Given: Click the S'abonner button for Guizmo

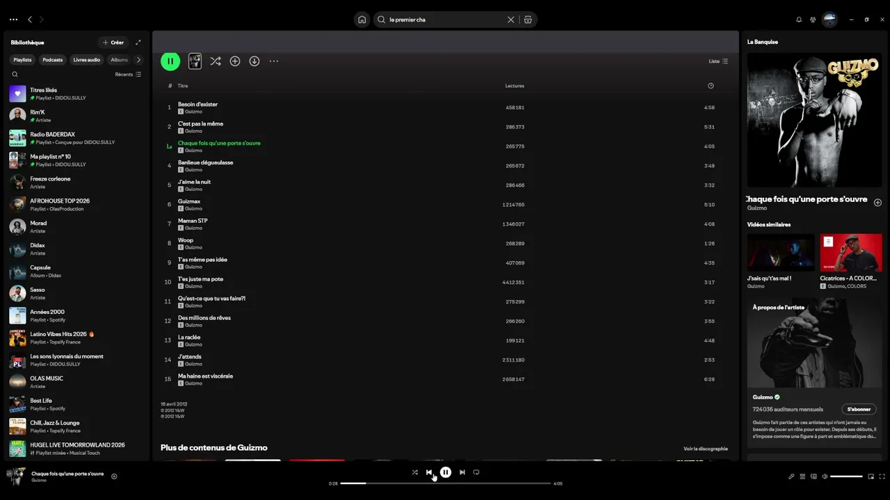Looking at the screenshot, I should [859, 410].
